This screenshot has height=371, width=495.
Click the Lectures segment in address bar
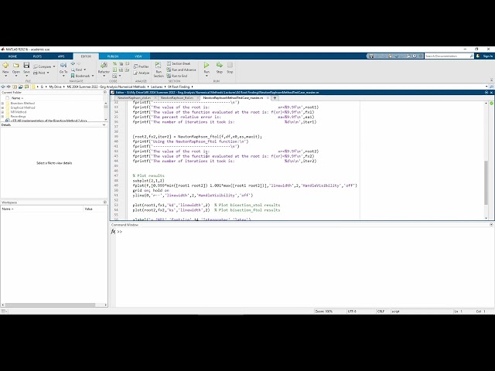point(156,87)
